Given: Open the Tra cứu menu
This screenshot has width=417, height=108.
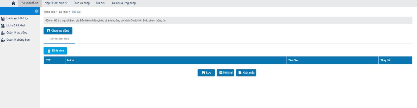Looking at the screenshot, I should [101, 3].
